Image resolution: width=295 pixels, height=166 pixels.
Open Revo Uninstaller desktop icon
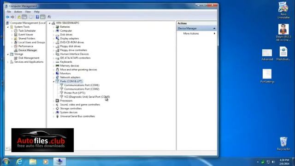click(x=283, y=10)
